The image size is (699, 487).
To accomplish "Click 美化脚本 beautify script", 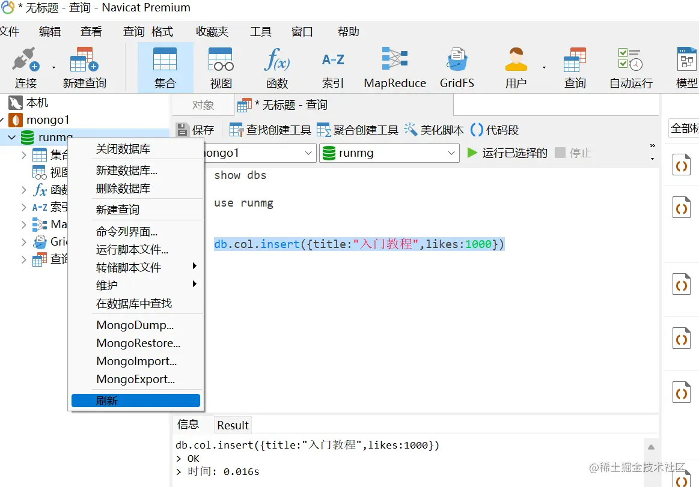I will pyautogui.click(x=434, y=130).
